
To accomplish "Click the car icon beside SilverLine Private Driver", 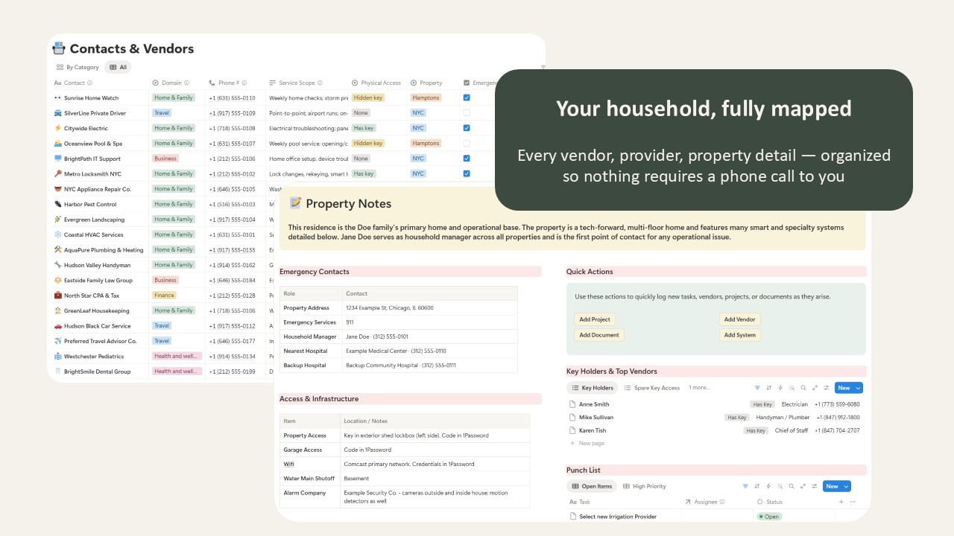I will (x=58, y=113).
